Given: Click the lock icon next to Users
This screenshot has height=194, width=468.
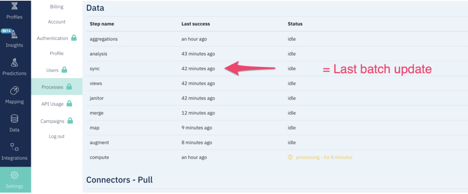Looking at the screenshot, I should [x=64, y=70].
